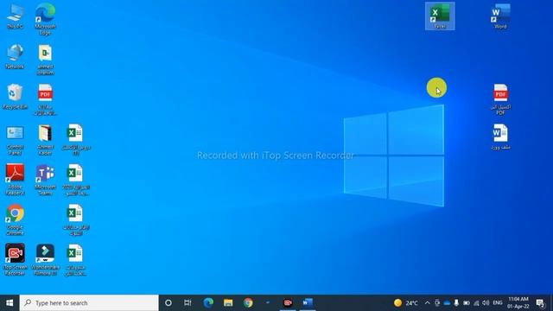Open Task View on the taskbar

(188, 303)
